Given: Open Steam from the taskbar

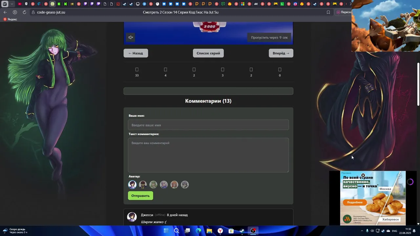Looking at the screenshot, I should tap(242, 231).
